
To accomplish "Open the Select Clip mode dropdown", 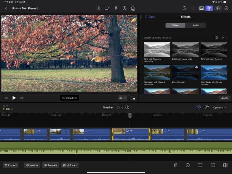I will point(8,109).
